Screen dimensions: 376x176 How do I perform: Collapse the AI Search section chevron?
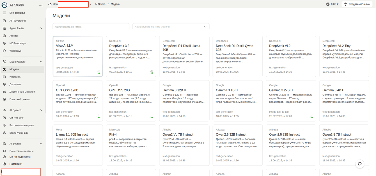[41, 144]
